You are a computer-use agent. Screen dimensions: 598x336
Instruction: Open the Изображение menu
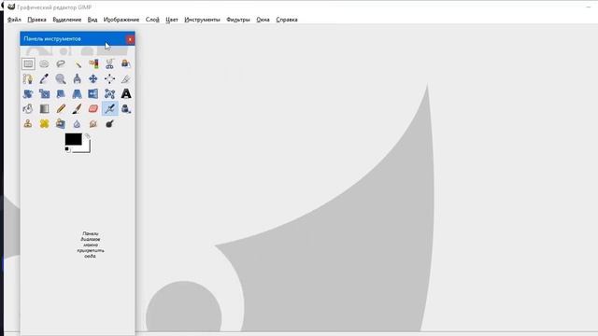click(x=121, y=20)
